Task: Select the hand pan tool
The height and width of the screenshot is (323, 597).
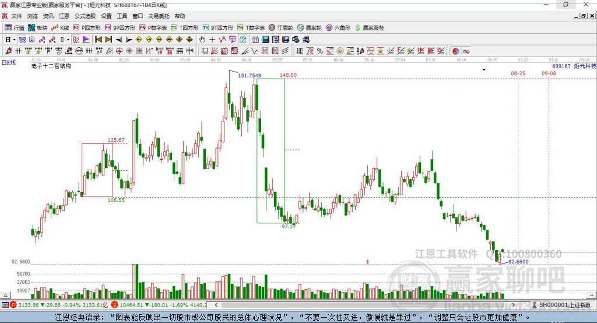Action: [202, 40]
